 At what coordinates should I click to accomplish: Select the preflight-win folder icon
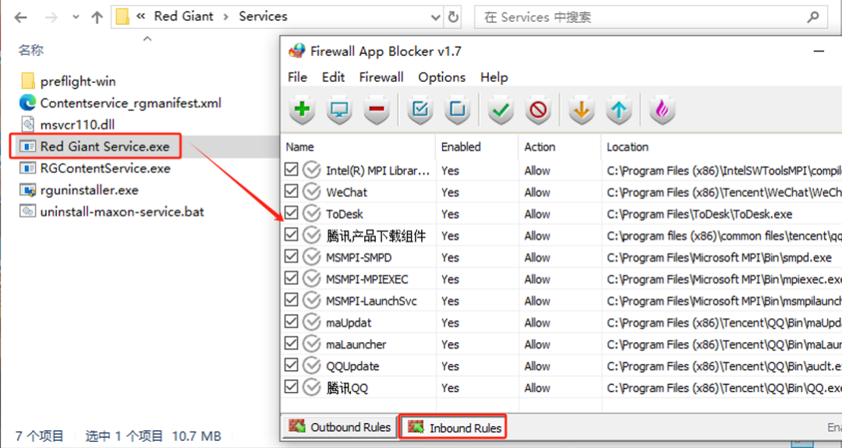pyautogui.click(x=28, y=81)
